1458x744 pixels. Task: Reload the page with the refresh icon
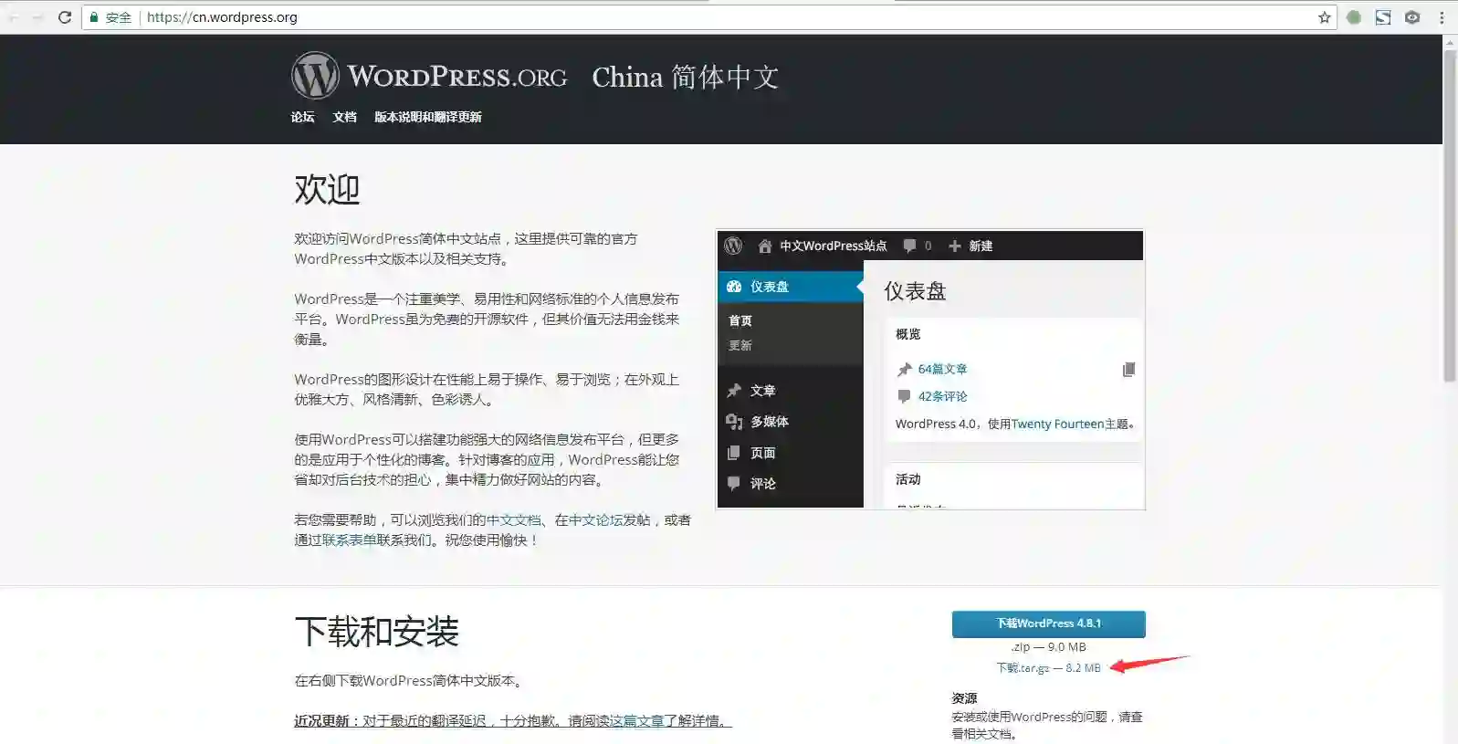pos(65,17)
